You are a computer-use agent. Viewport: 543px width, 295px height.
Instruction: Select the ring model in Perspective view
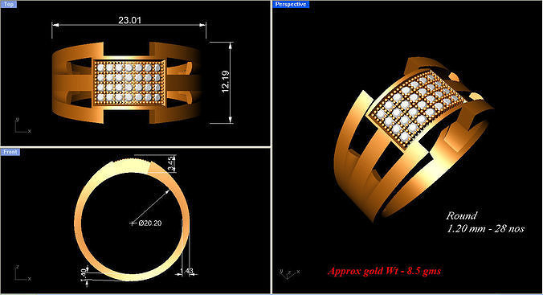click(x=414, y=139)
